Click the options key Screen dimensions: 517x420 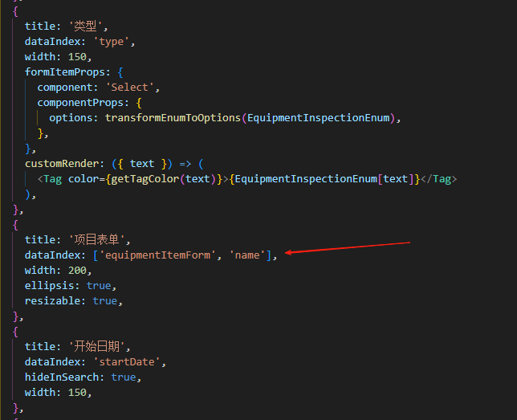(x=71, y=118)
